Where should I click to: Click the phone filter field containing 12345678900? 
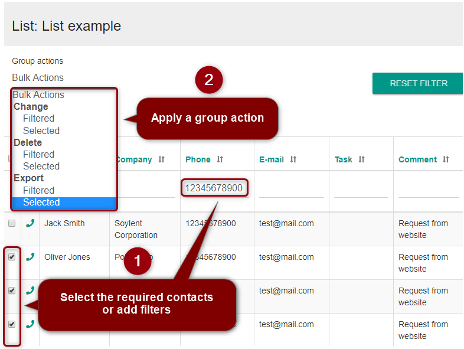[x=214, y=188]
